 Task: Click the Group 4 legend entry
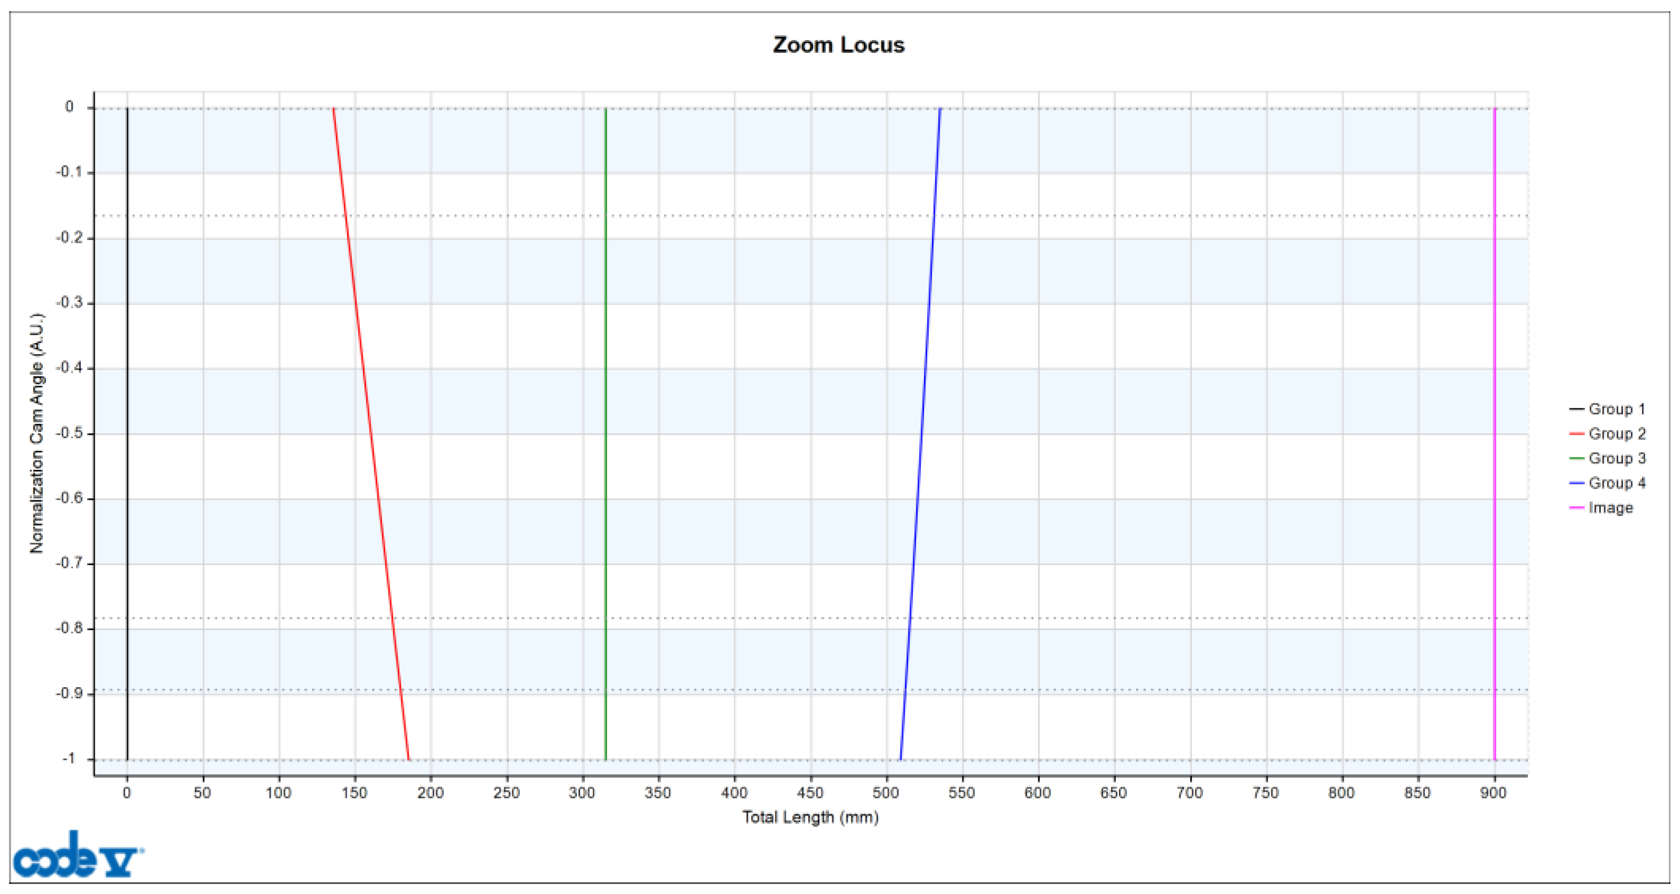tap(1616, 483)
